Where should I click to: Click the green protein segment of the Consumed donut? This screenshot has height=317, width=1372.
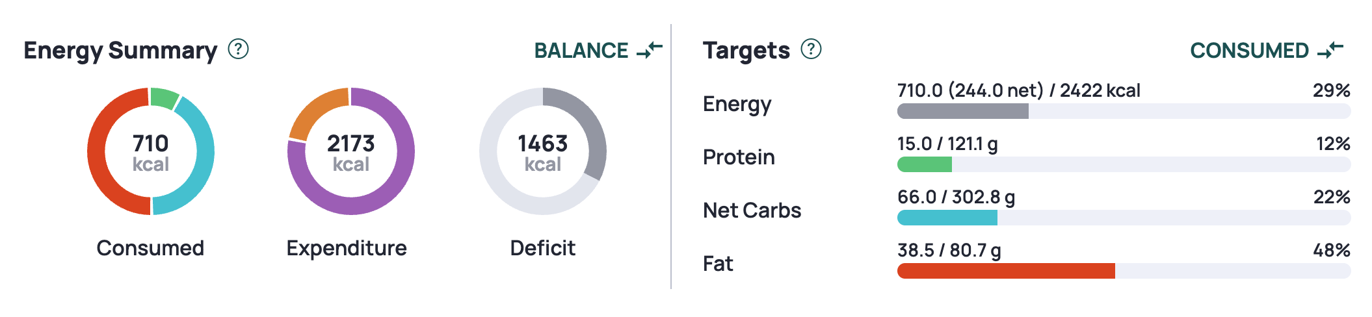point(164,97)
